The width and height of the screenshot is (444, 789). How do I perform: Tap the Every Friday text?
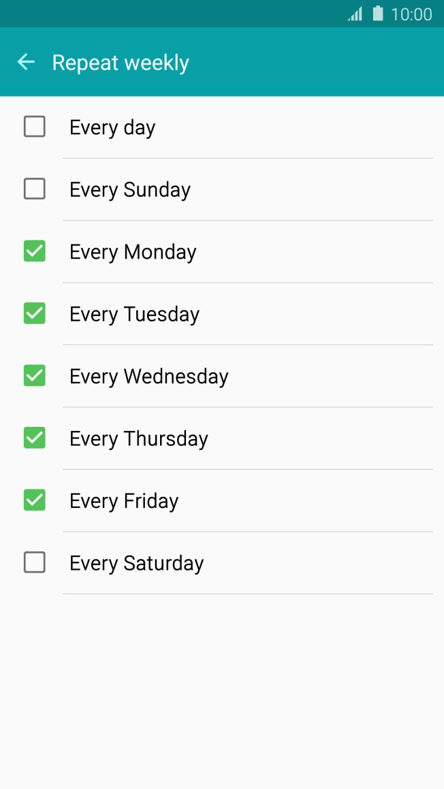[124, 501]
